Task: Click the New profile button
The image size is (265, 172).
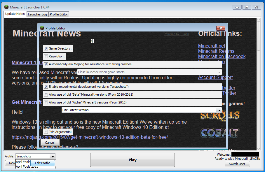Action: click(10, 163)
